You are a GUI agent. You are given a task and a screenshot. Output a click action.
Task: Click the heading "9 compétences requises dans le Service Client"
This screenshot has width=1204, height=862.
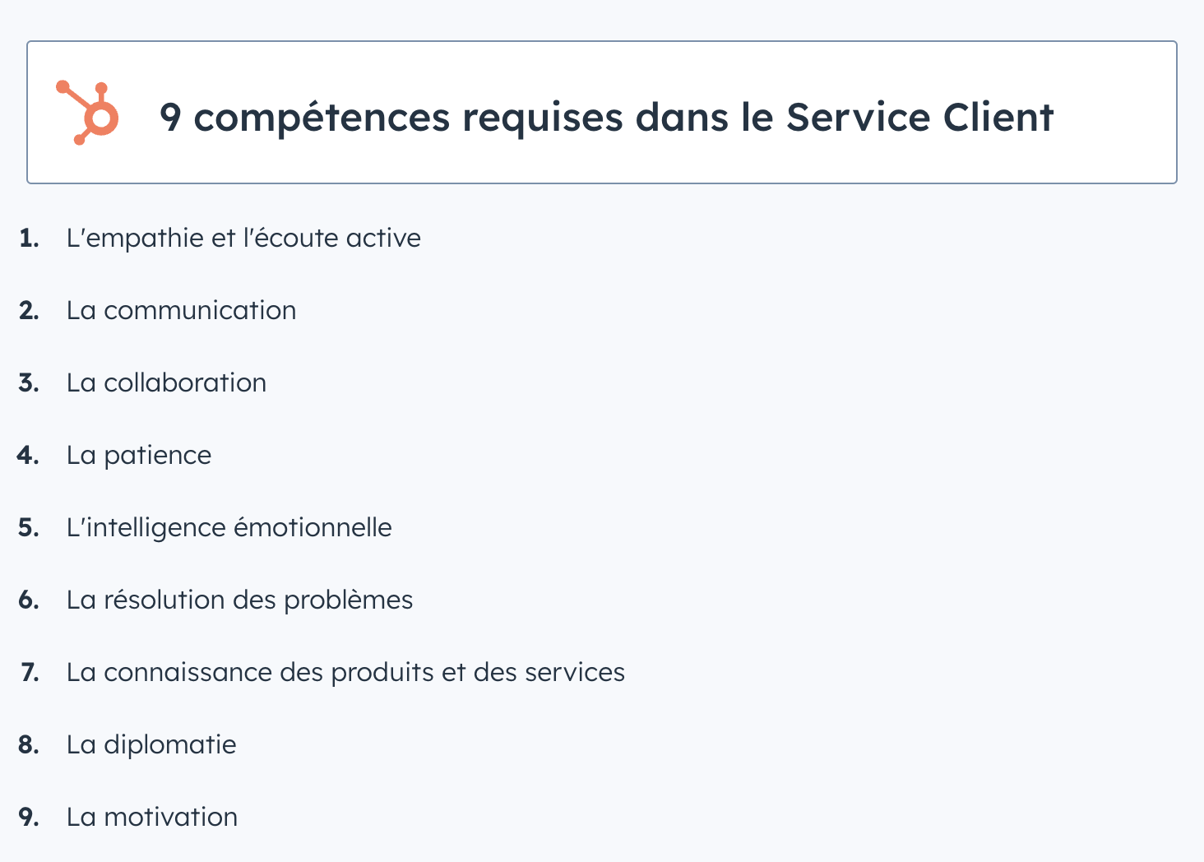(x=606, y=117)
